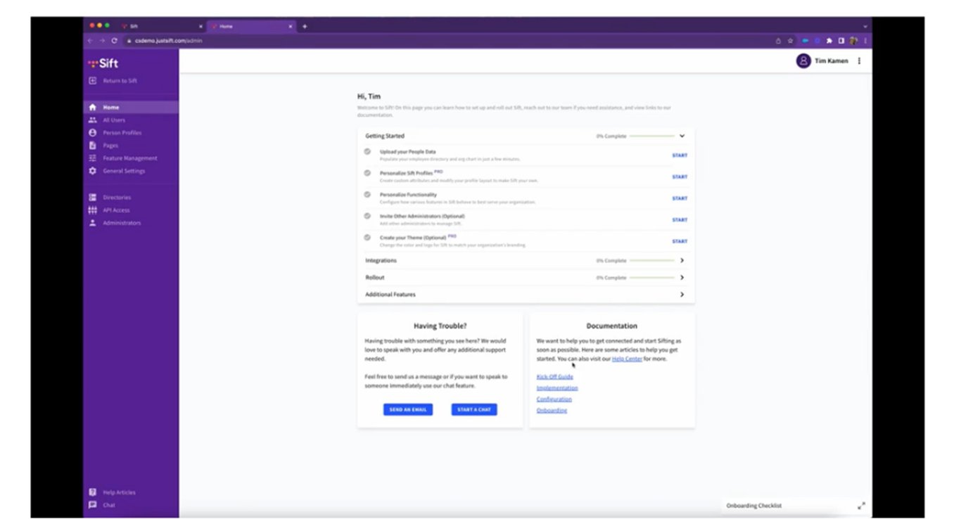Screen dimensions: 961x519
Task: Select Person Profiles in the sidebar
Action: (x=120, y=132)
